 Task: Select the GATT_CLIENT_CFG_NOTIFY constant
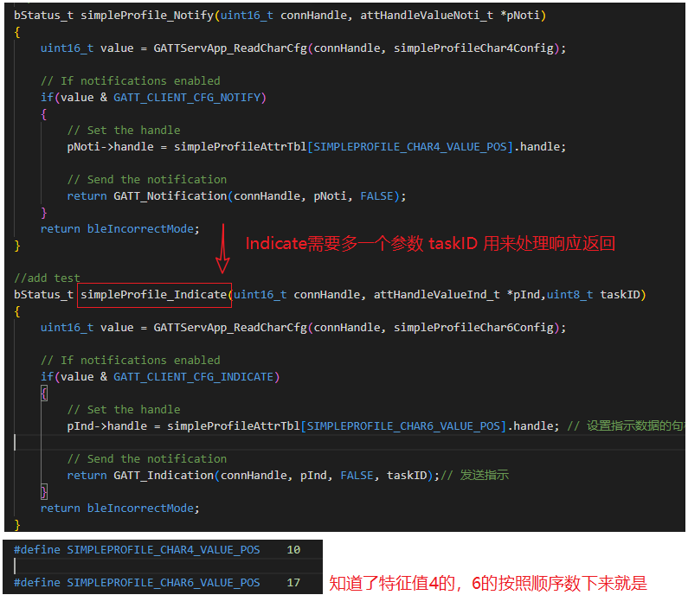click(190, 98)
